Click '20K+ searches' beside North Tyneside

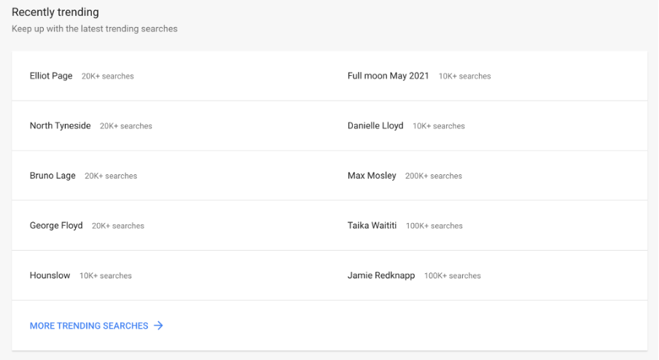click(x=125, y=126)
